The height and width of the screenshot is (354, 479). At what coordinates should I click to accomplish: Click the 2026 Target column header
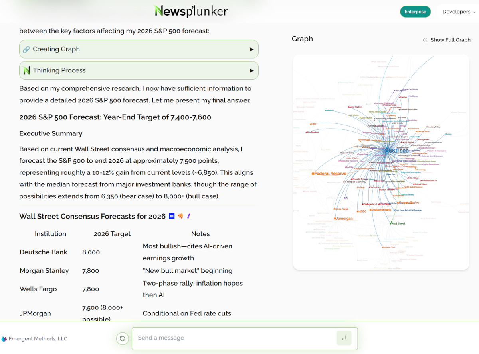[x=112, y=234]
